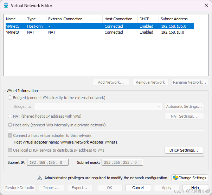
Task: Open the Bridged to dropdown
Action: (98, 106)
